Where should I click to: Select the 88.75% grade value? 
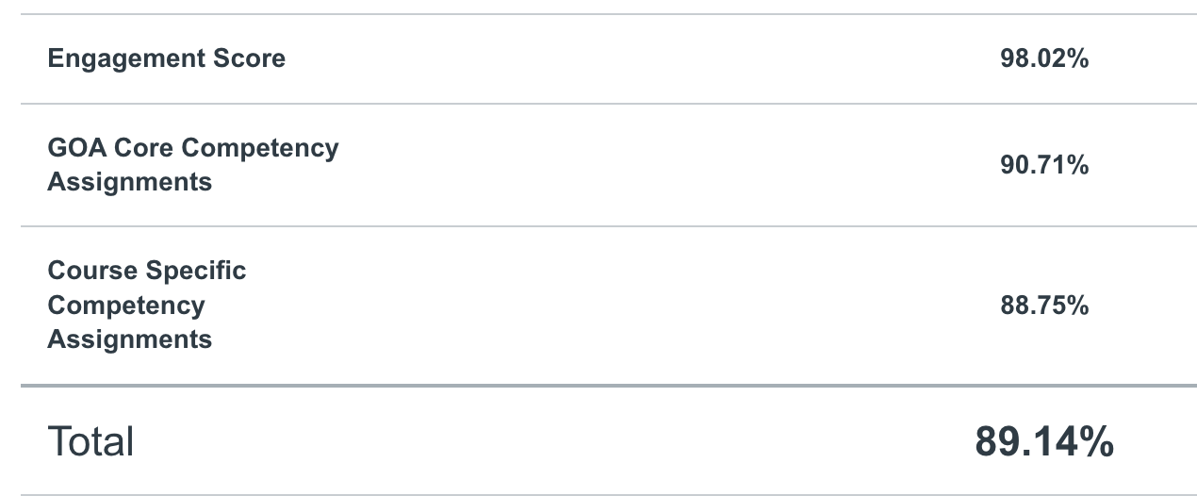1044,306
